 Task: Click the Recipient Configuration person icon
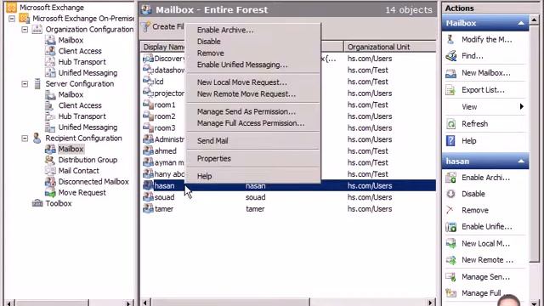click(x=37, y=138)
